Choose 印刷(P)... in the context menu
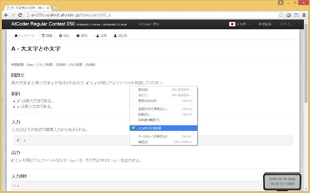 pos(164,114)
